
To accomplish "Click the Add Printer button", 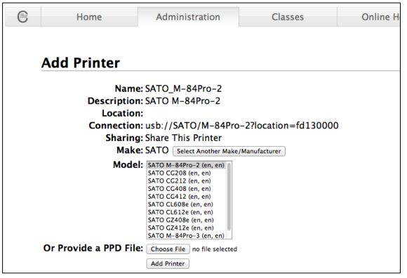I will (x=168, y=263).
